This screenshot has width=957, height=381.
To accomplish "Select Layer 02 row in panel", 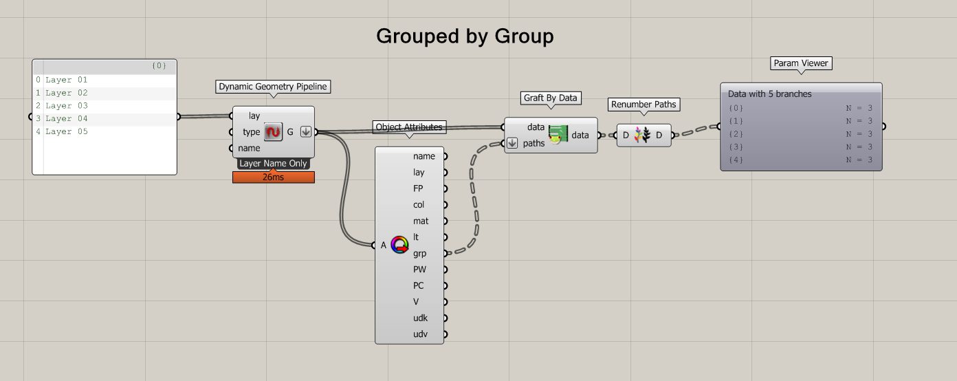I will [105, 93].
